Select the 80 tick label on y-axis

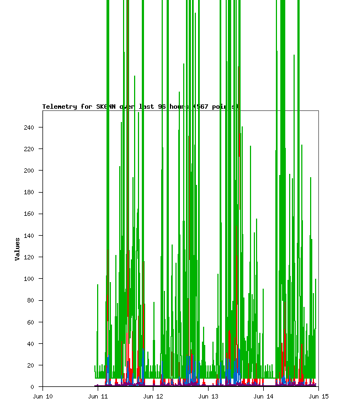pos(30,300)
